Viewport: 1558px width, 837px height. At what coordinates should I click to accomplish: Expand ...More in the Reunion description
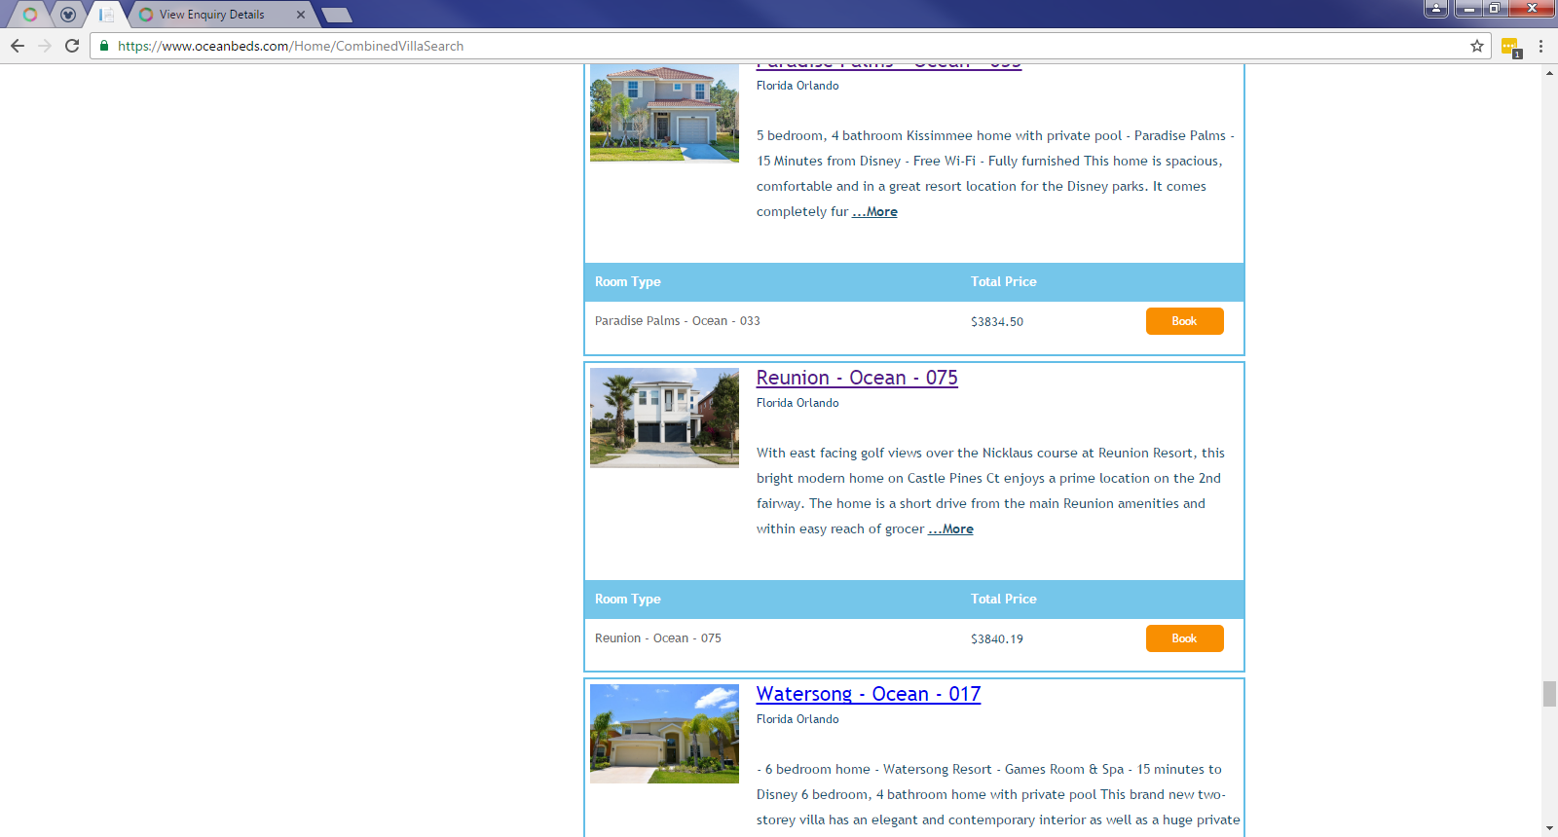point(950,528)
